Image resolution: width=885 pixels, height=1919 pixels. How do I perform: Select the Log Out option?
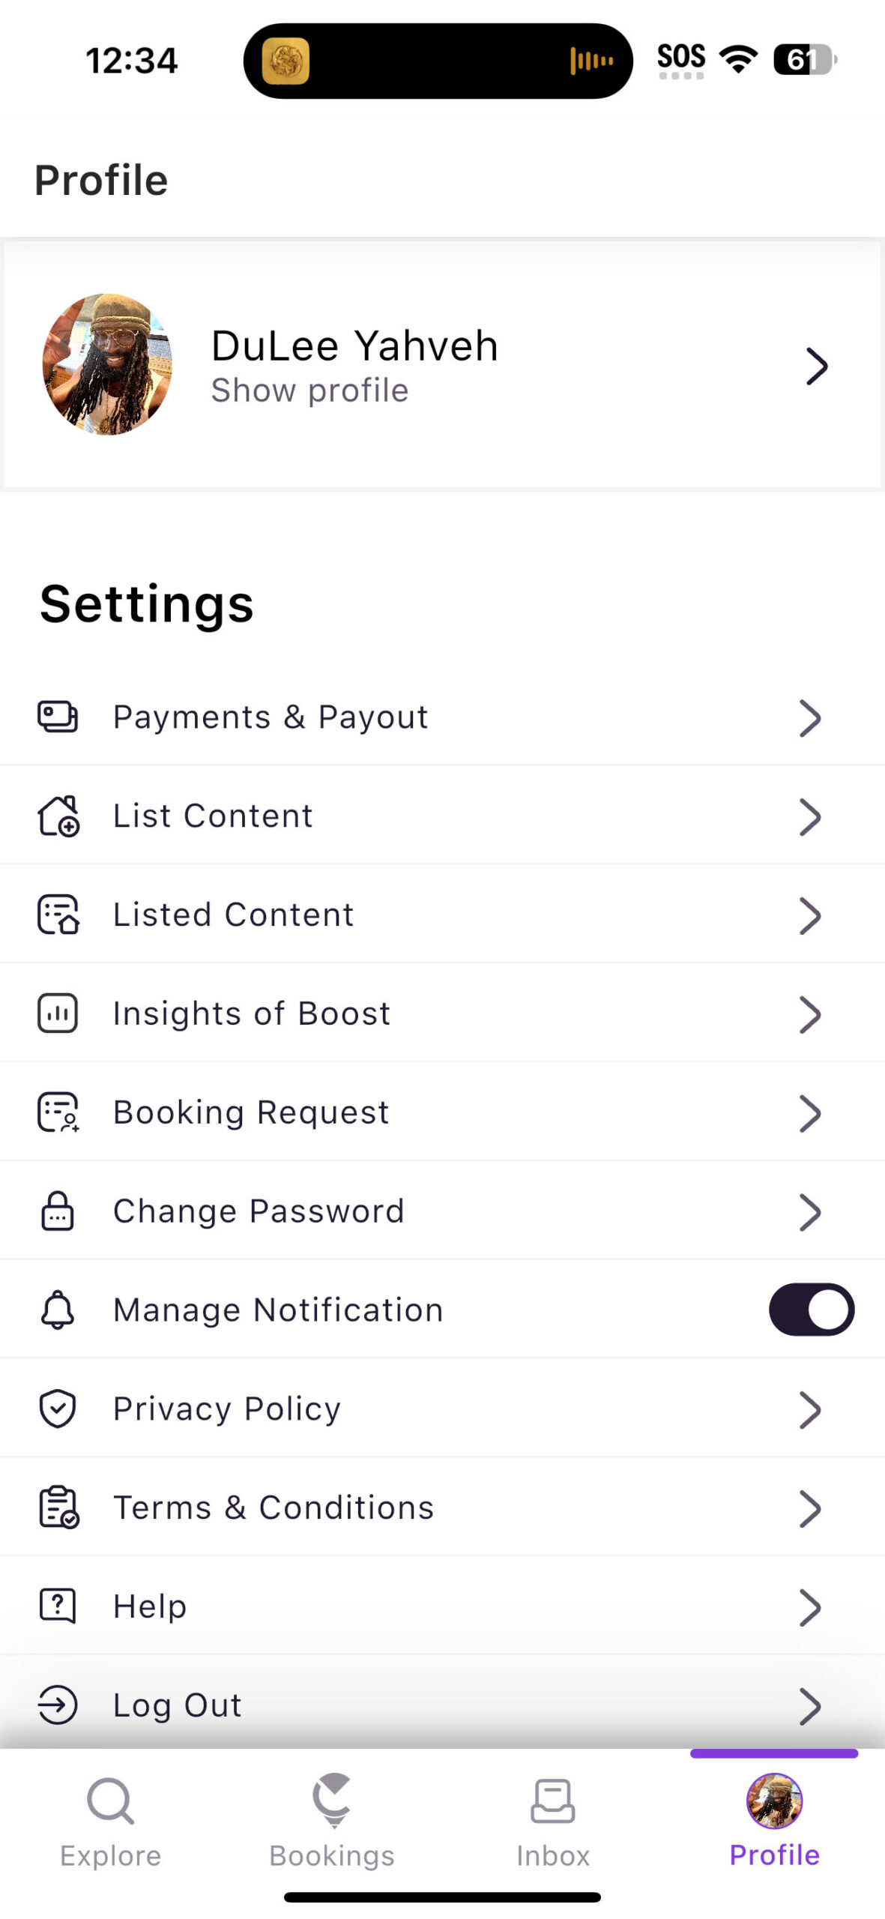178,1705
